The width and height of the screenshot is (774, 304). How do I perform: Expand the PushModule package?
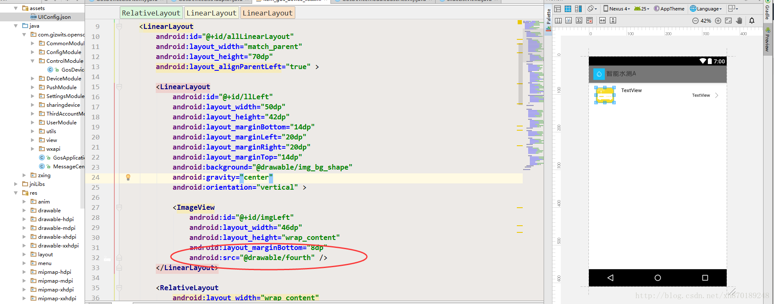point(33,88)
